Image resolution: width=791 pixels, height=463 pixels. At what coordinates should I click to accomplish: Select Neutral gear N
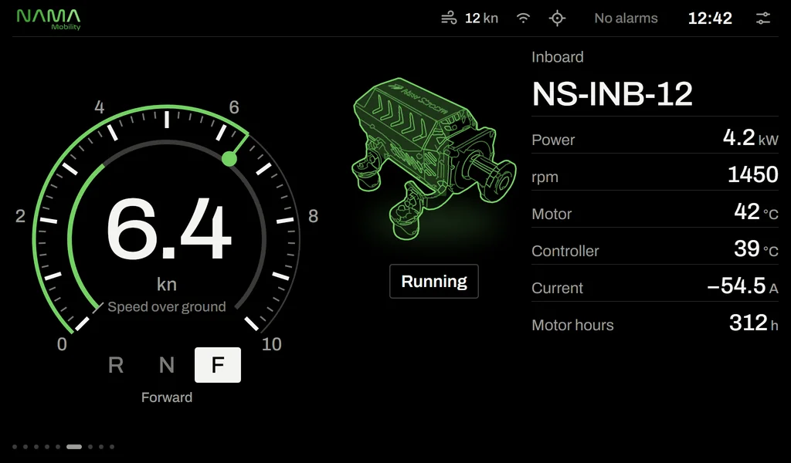click(x=167, y=365)
